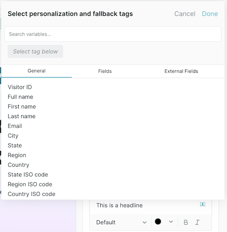Image resolution: width=227 pixels, height=232 pixels.
Task: Click Done to confirm tags
Action: (x=210, y=14)
